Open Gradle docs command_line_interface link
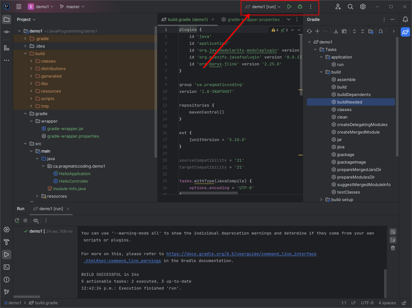Viewport: 412px width, 308px height. pos(241,254)
